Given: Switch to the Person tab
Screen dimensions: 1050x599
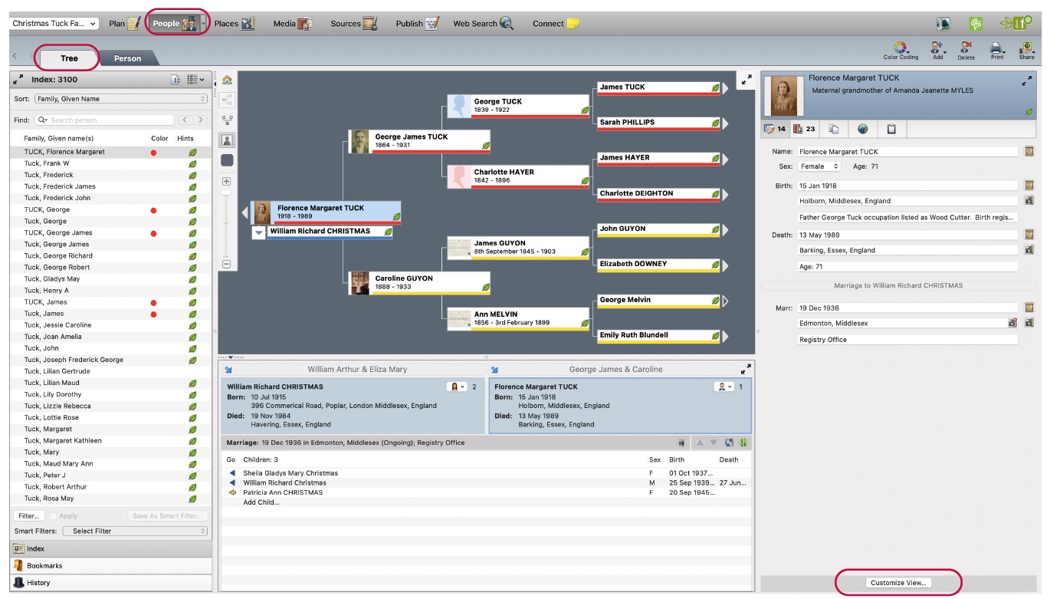Looking at the screenshot, I should (127, 58).
